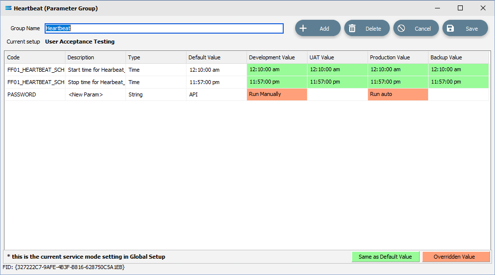Screen dimensions: 495x275
Task: Click the Save button label
Action: point(472,29)
